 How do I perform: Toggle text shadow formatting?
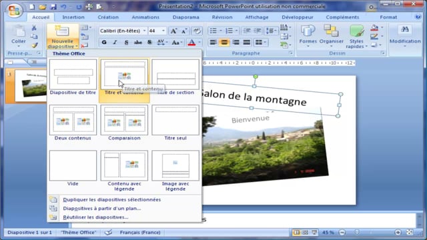(x=149, y=42)
